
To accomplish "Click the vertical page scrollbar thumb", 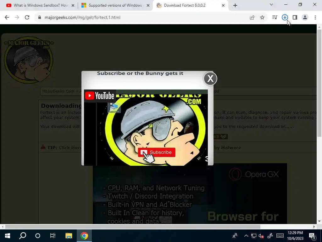I will [x=319, y=83].
